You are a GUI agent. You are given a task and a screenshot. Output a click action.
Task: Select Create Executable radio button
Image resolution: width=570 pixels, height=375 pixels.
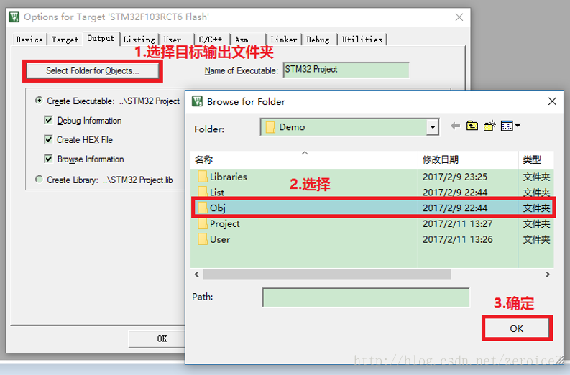pyautogui.click(x=39, y=101)
